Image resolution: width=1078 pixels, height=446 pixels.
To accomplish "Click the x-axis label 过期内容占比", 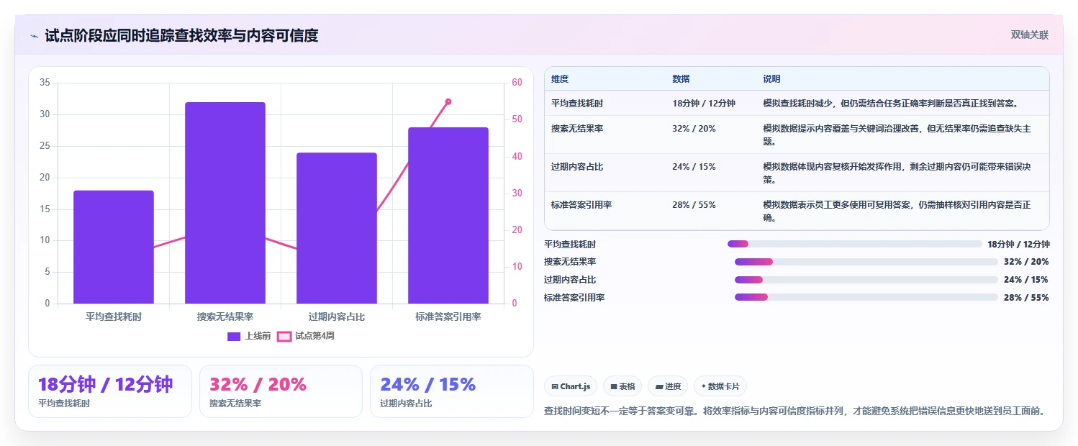I will pos(337,317).
